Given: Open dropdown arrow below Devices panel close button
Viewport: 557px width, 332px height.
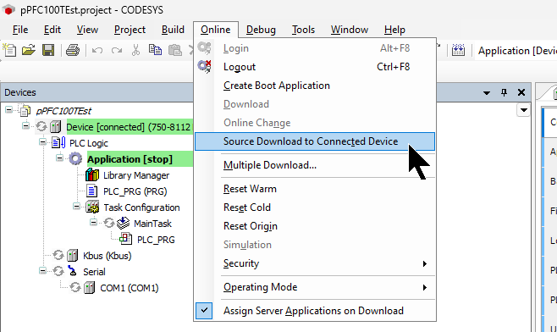Looking at the screenshot, I should (x=524, y=110).
